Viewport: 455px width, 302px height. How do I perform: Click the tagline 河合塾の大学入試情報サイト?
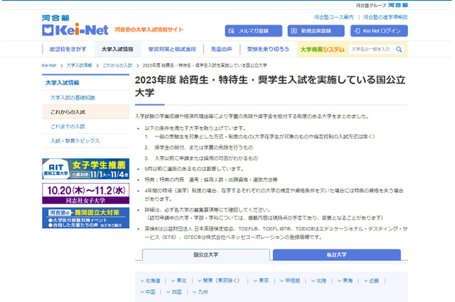click(x=149, y=30)
